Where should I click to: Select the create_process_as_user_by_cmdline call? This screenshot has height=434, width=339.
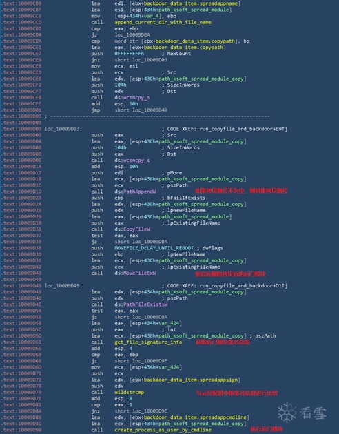(x=163, y=430)
